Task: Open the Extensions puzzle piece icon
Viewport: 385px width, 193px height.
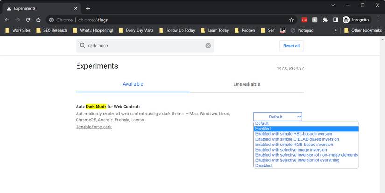Action: 325,20
